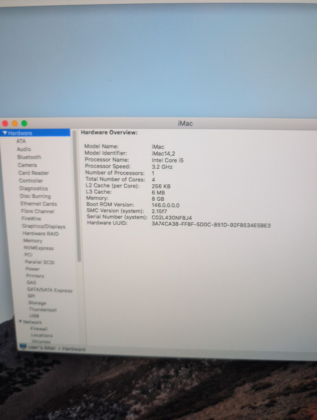Open the USB entry

(x=34, y=315)
